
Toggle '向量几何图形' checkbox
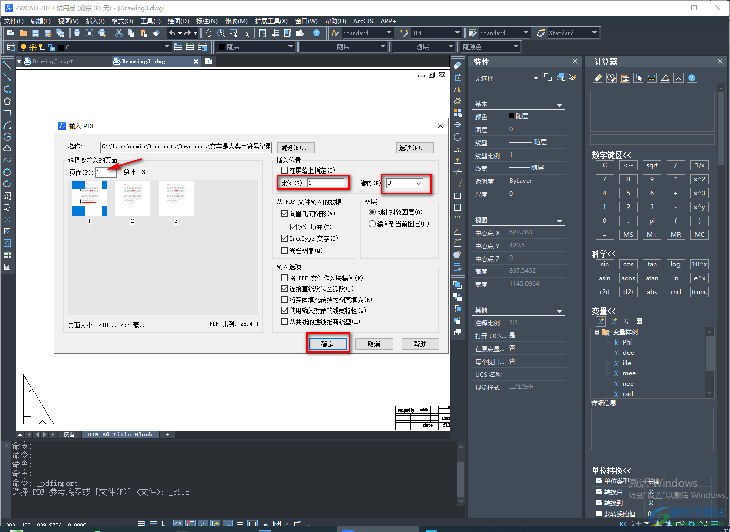tap(284, 214)
